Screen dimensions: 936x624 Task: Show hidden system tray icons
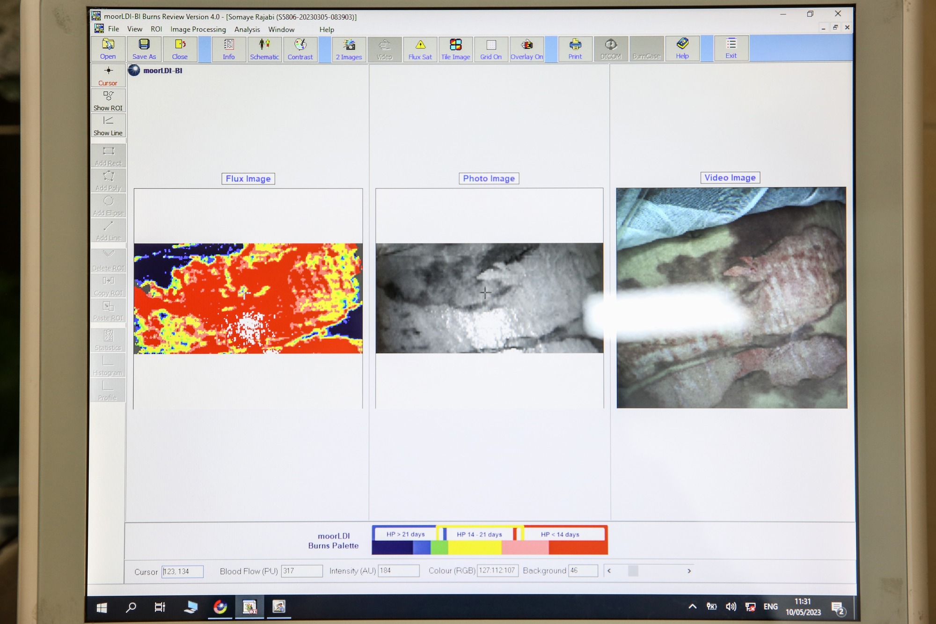[x=692, y=607]
